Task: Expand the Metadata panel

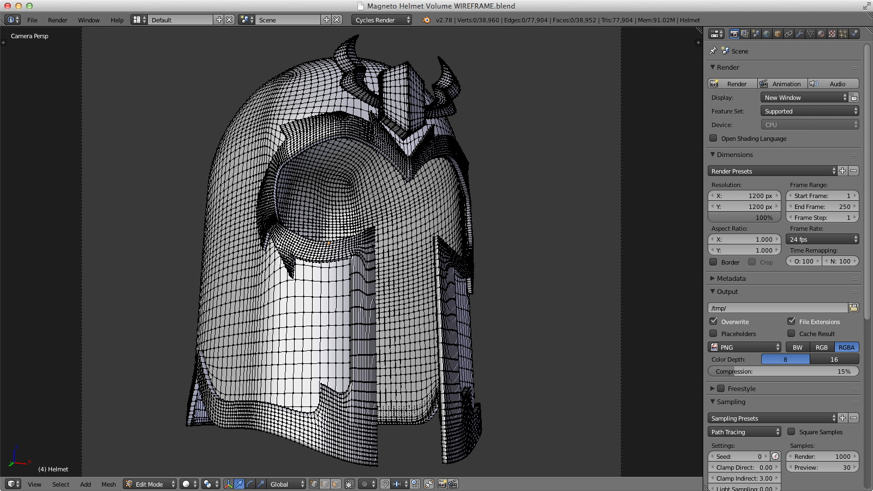Action: [731, 278]
